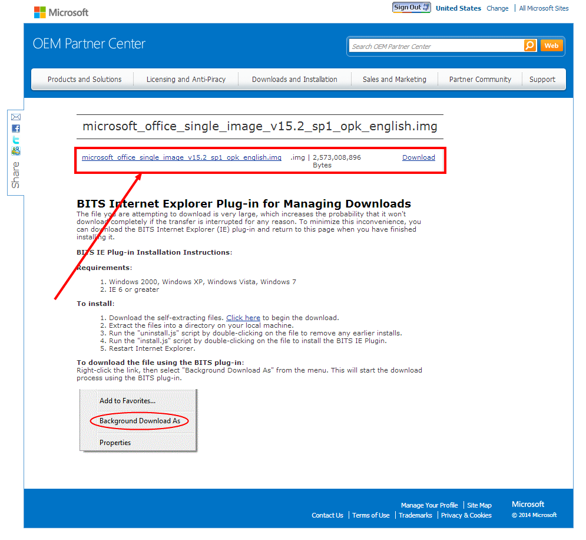The height and width of the screenshot is (540, 586).
Task: Share this page by email icon
Action: (x=16, y=117)
